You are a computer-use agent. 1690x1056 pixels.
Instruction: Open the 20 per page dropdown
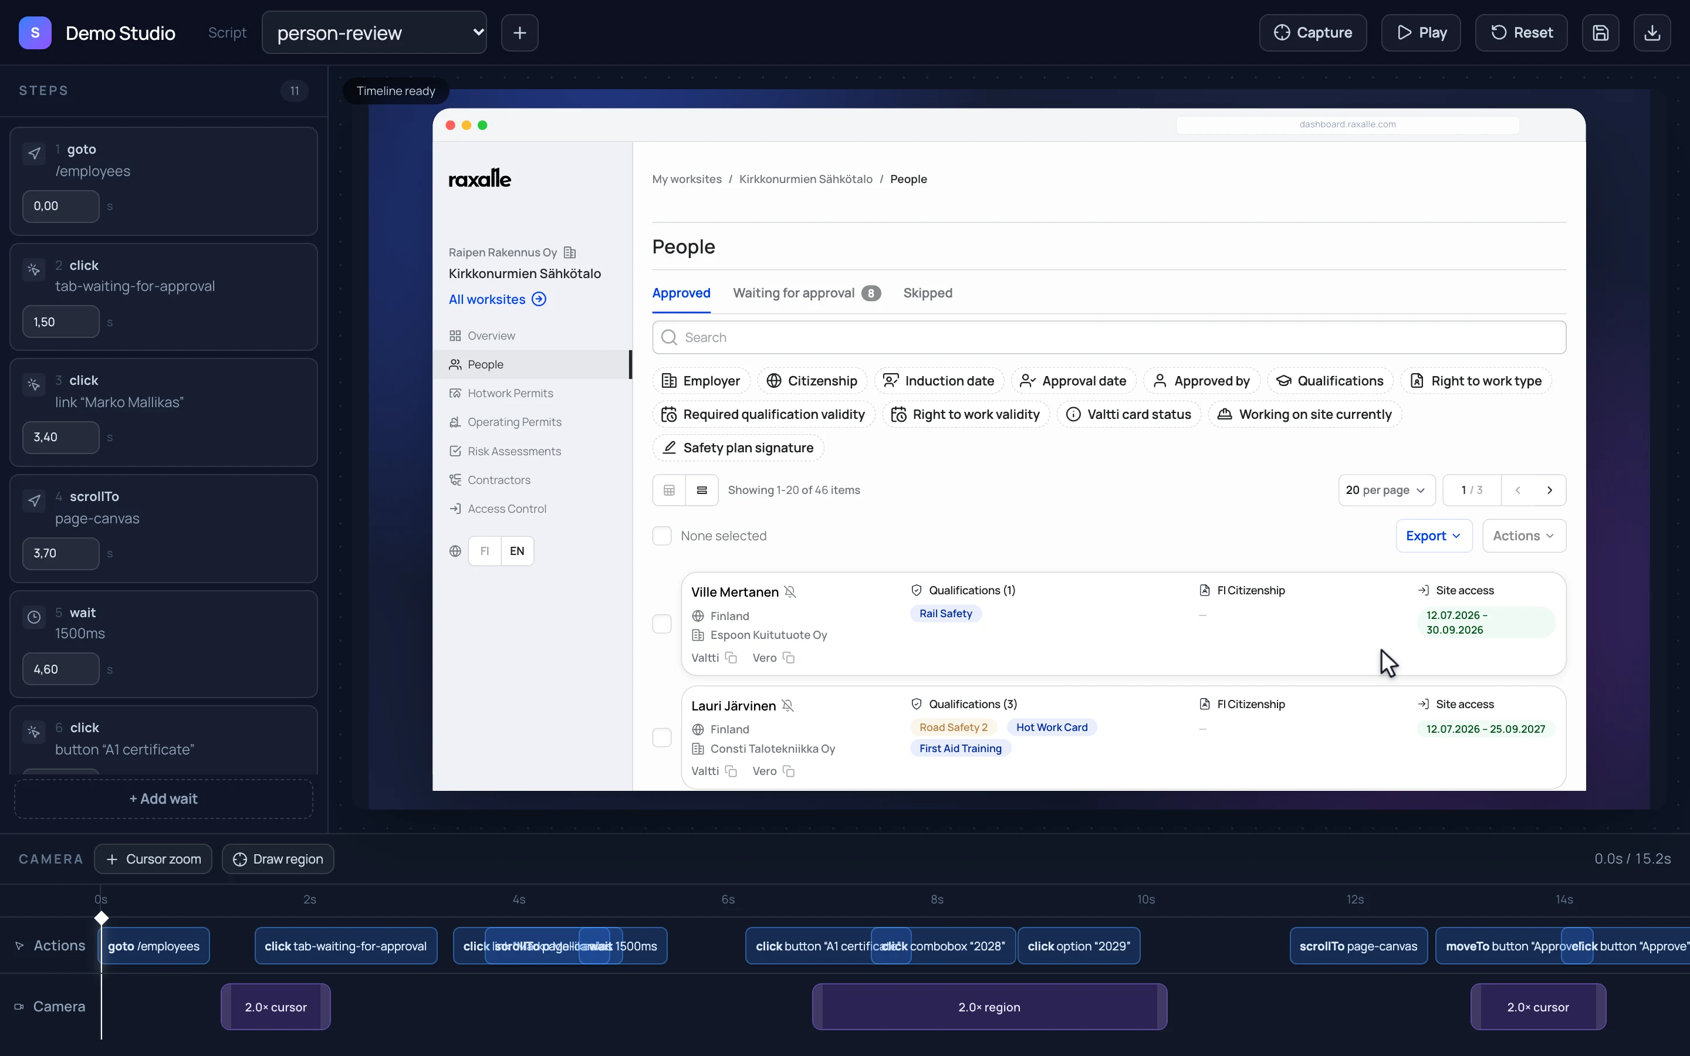coord(1386,490)
